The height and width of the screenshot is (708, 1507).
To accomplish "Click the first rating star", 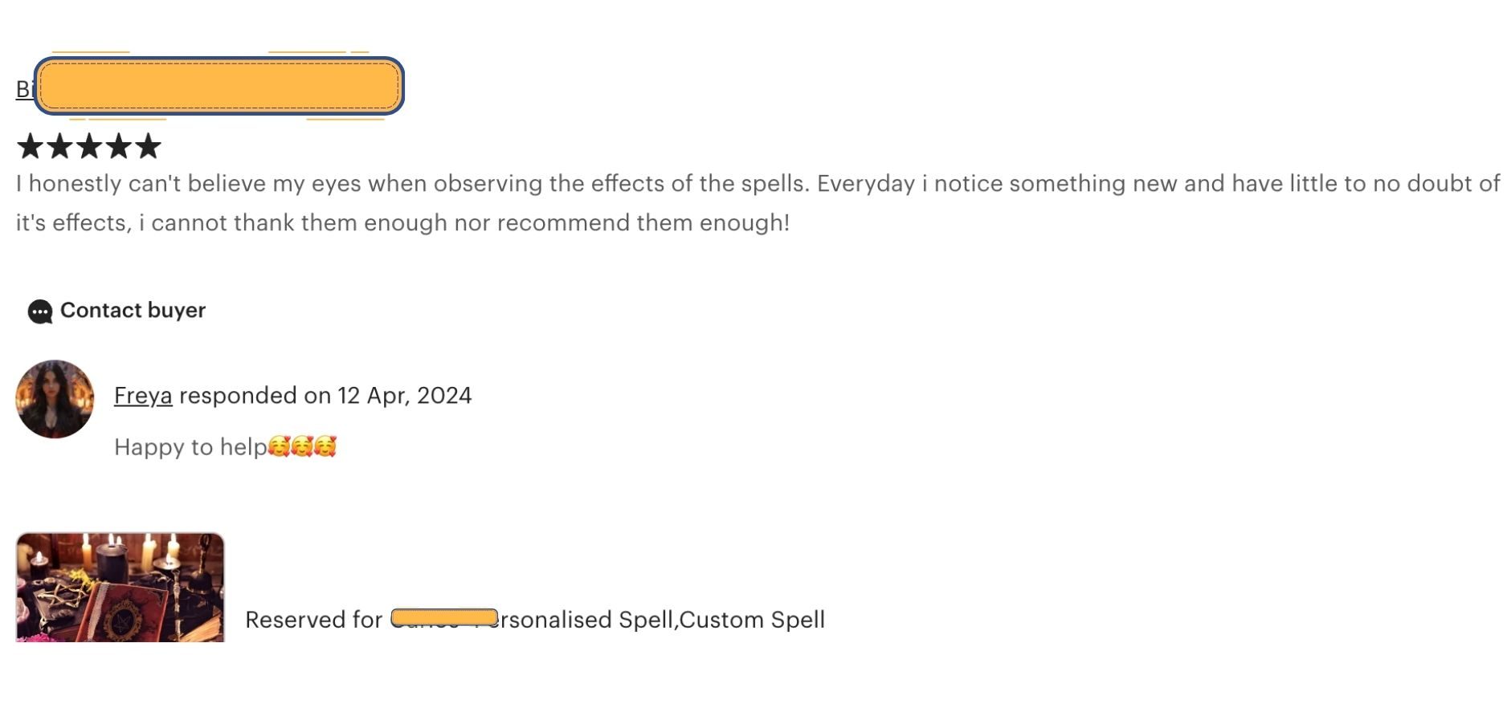I will click(30, 146).
